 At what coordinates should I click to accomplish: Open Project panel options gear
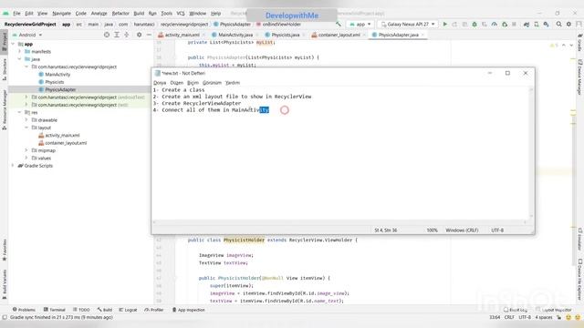pyautogui.click(x=139, y=35)
